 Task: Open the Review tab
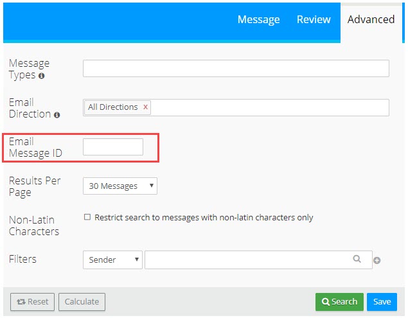(314, 19)
